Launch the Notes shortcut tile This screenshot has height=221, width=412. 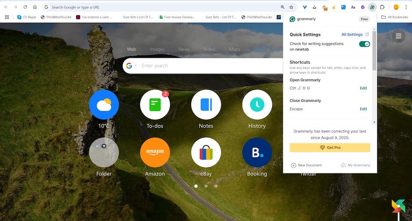tap(206, 105)
